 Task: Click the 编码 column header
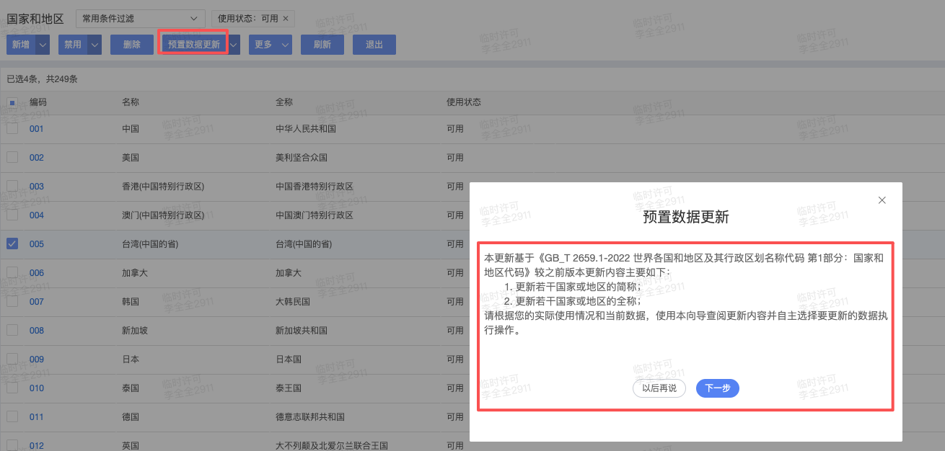[x=38, y=102]
